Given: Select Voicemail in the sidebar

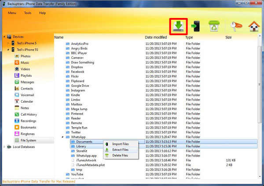Looking at the screenshot, I should pos(27,95).
